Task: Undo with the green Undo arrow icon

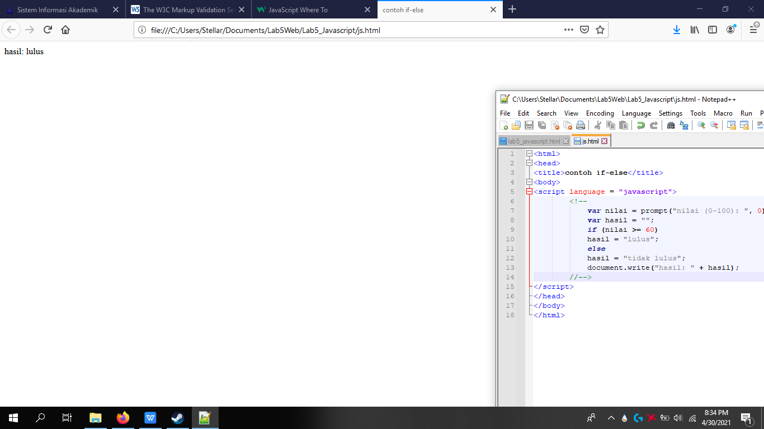Action: [x=641, y=125]
